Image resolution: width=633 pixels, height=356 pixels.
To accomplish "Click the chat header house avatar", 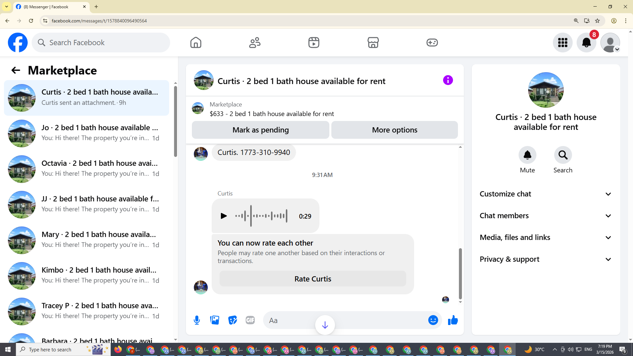I will point(203,80).
